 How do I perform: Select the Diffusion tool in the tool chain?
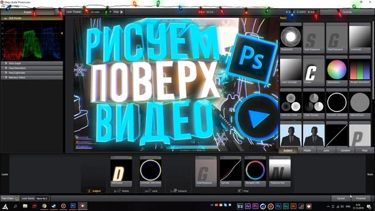(x=121, y=172)
